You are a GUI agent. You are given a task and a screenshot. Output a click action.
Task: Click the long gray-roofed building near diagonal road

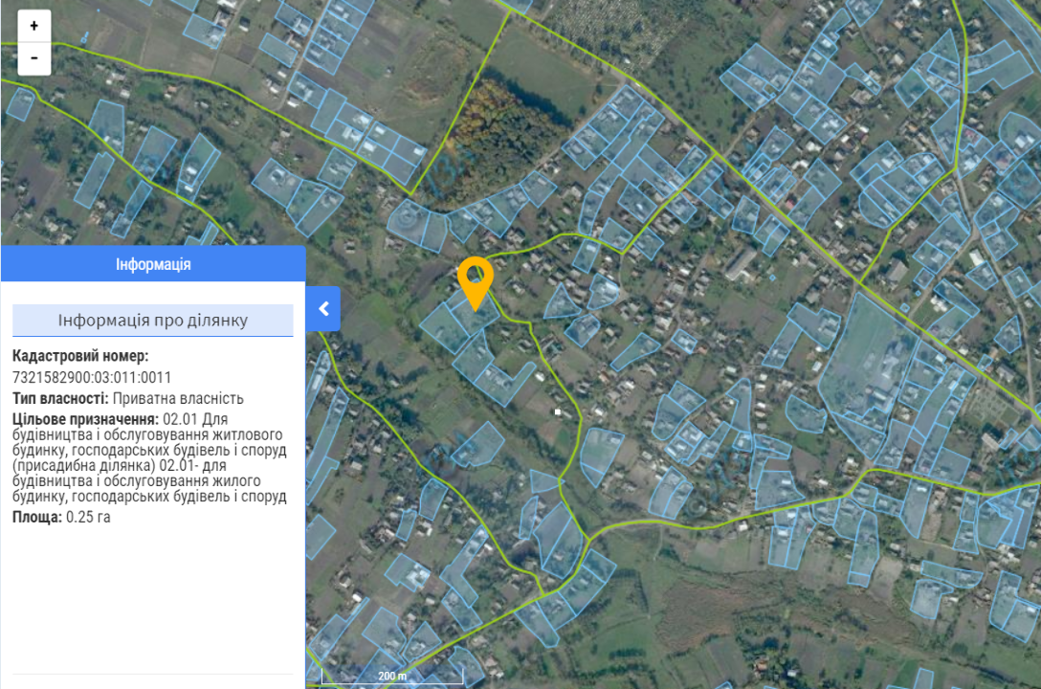point(740,264)
